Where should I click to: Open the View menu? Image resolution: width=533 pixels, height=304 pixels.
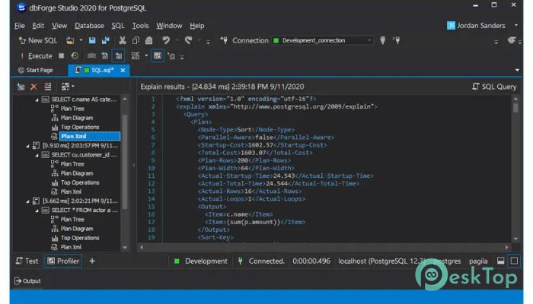coord(59,26)
